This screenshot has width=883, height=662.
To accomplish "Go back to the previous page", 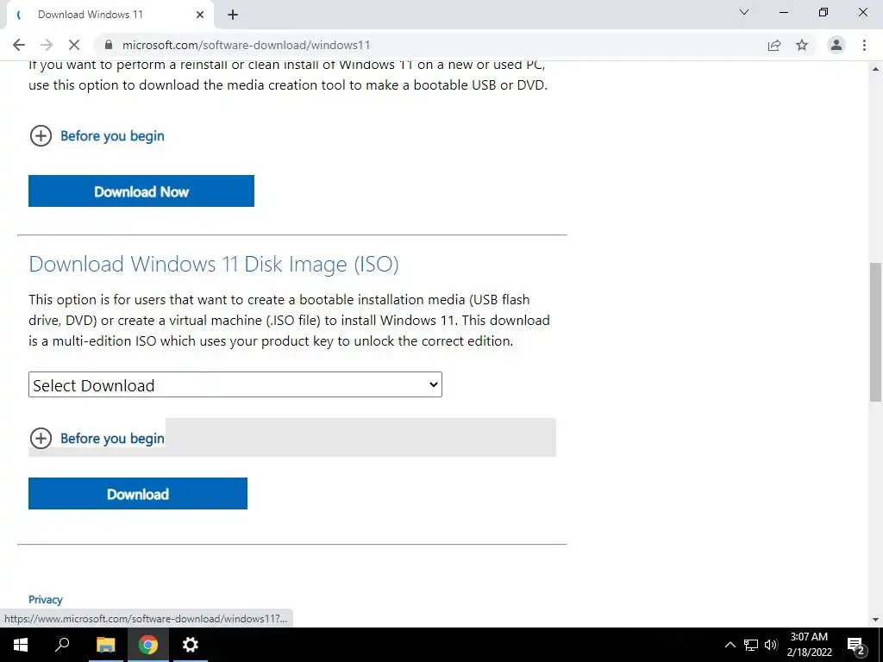I will coord(19,45).
